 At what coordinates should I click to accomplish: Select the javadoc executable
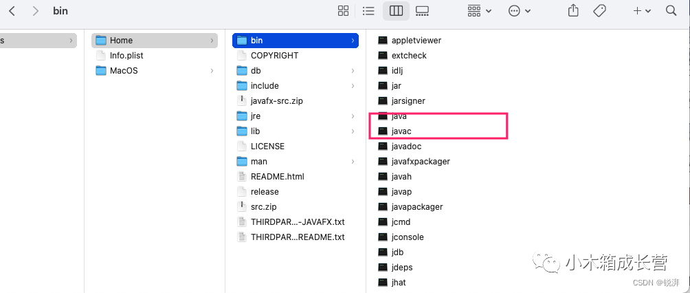coord(399,146)
